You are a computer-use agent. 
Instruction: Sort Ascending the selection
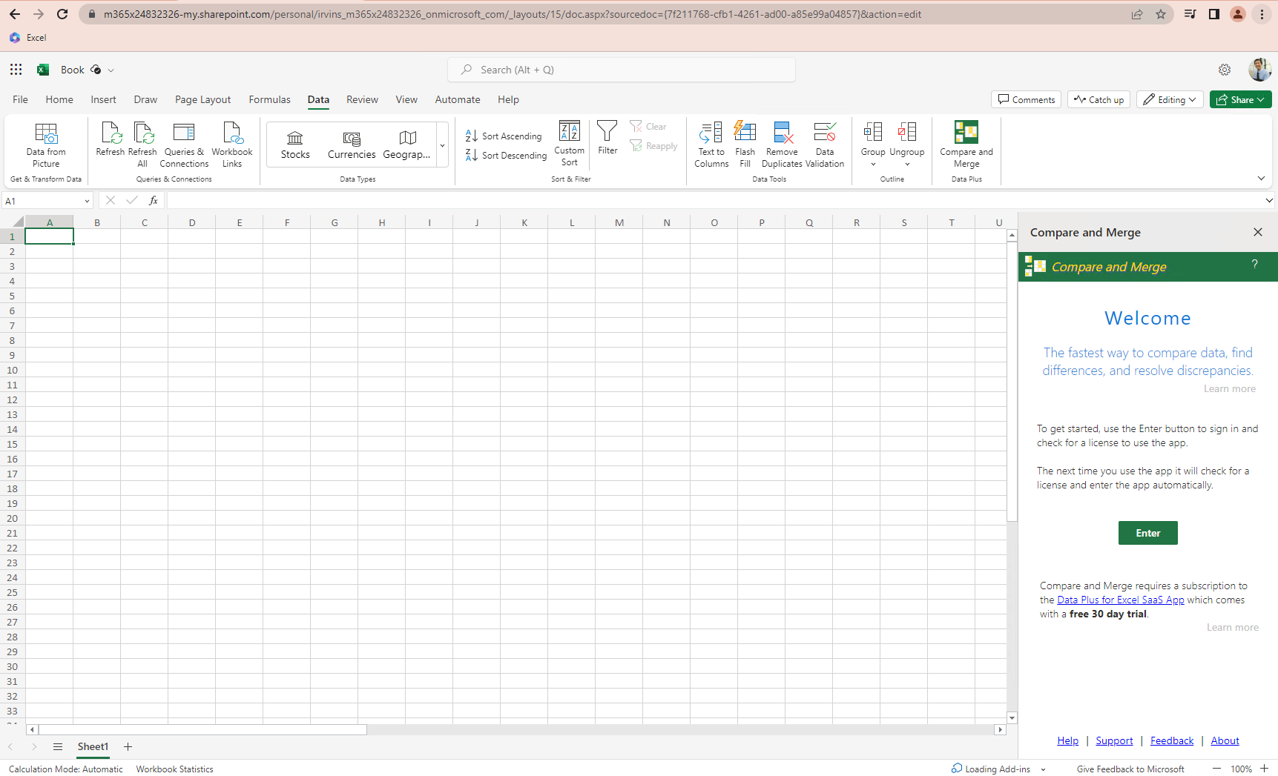click(x=504, y=136)
